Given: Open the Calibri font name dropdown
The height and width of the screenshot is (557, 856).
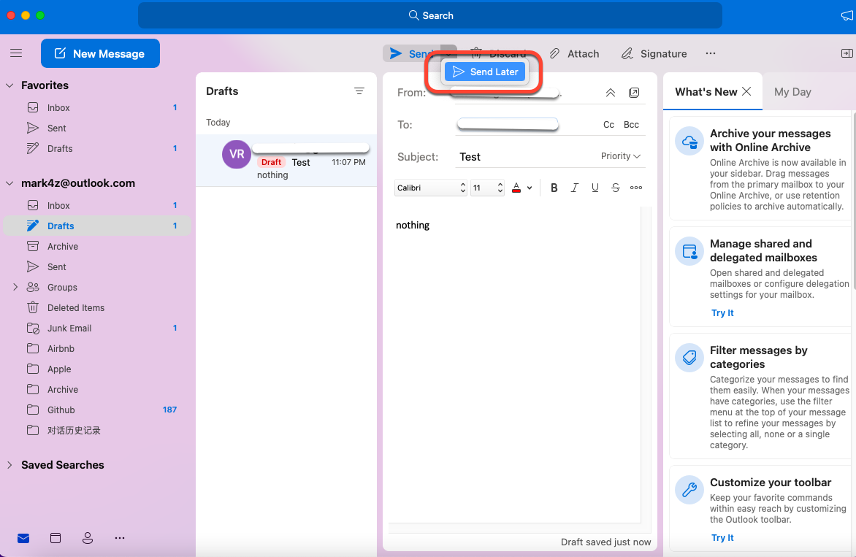Looking at the screenshot, I should pos(431,188).
